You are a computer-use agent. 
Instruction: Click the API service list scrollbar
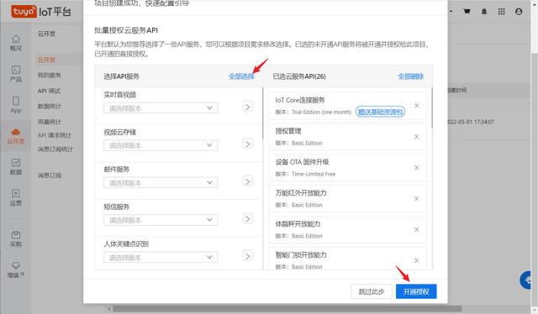[x=262, y=113]
